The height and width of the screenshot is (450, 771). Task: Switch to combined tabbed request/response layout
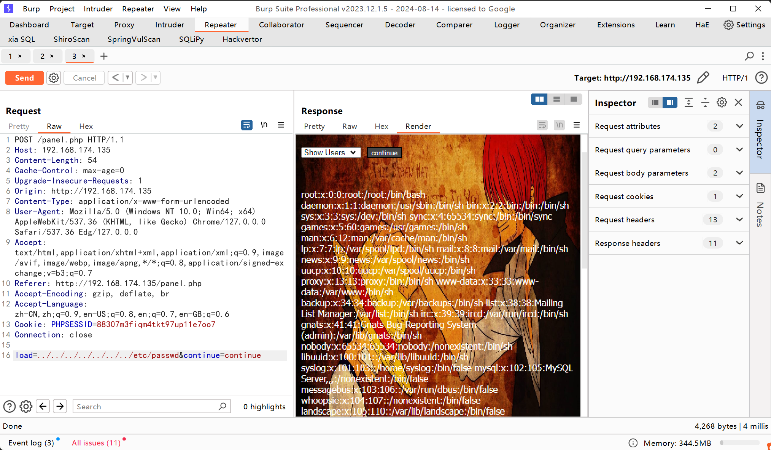pyautogui.click(x=574, y=99)
